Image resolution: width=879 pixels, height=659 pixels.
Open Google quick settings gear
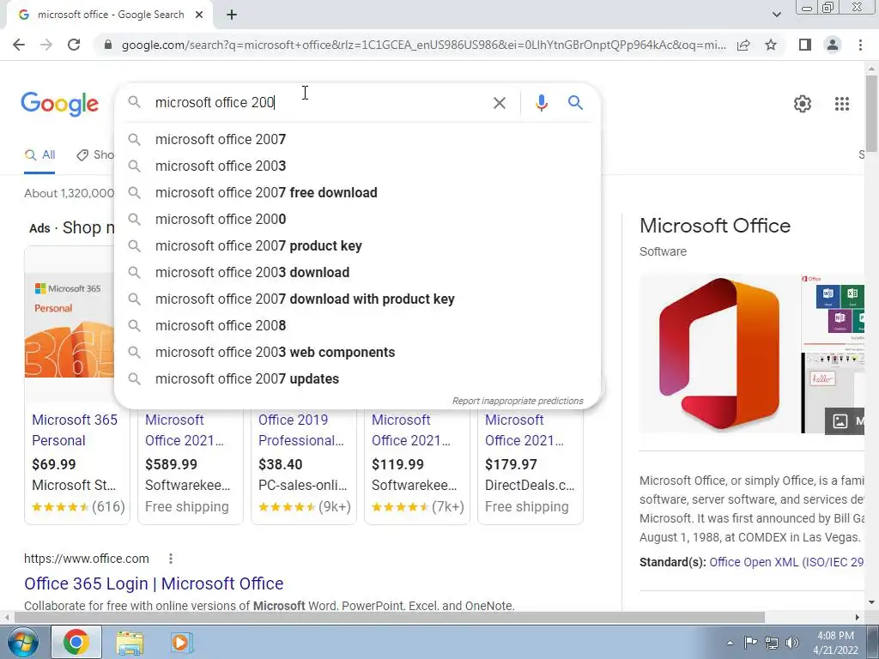click(x=803, y=104)
